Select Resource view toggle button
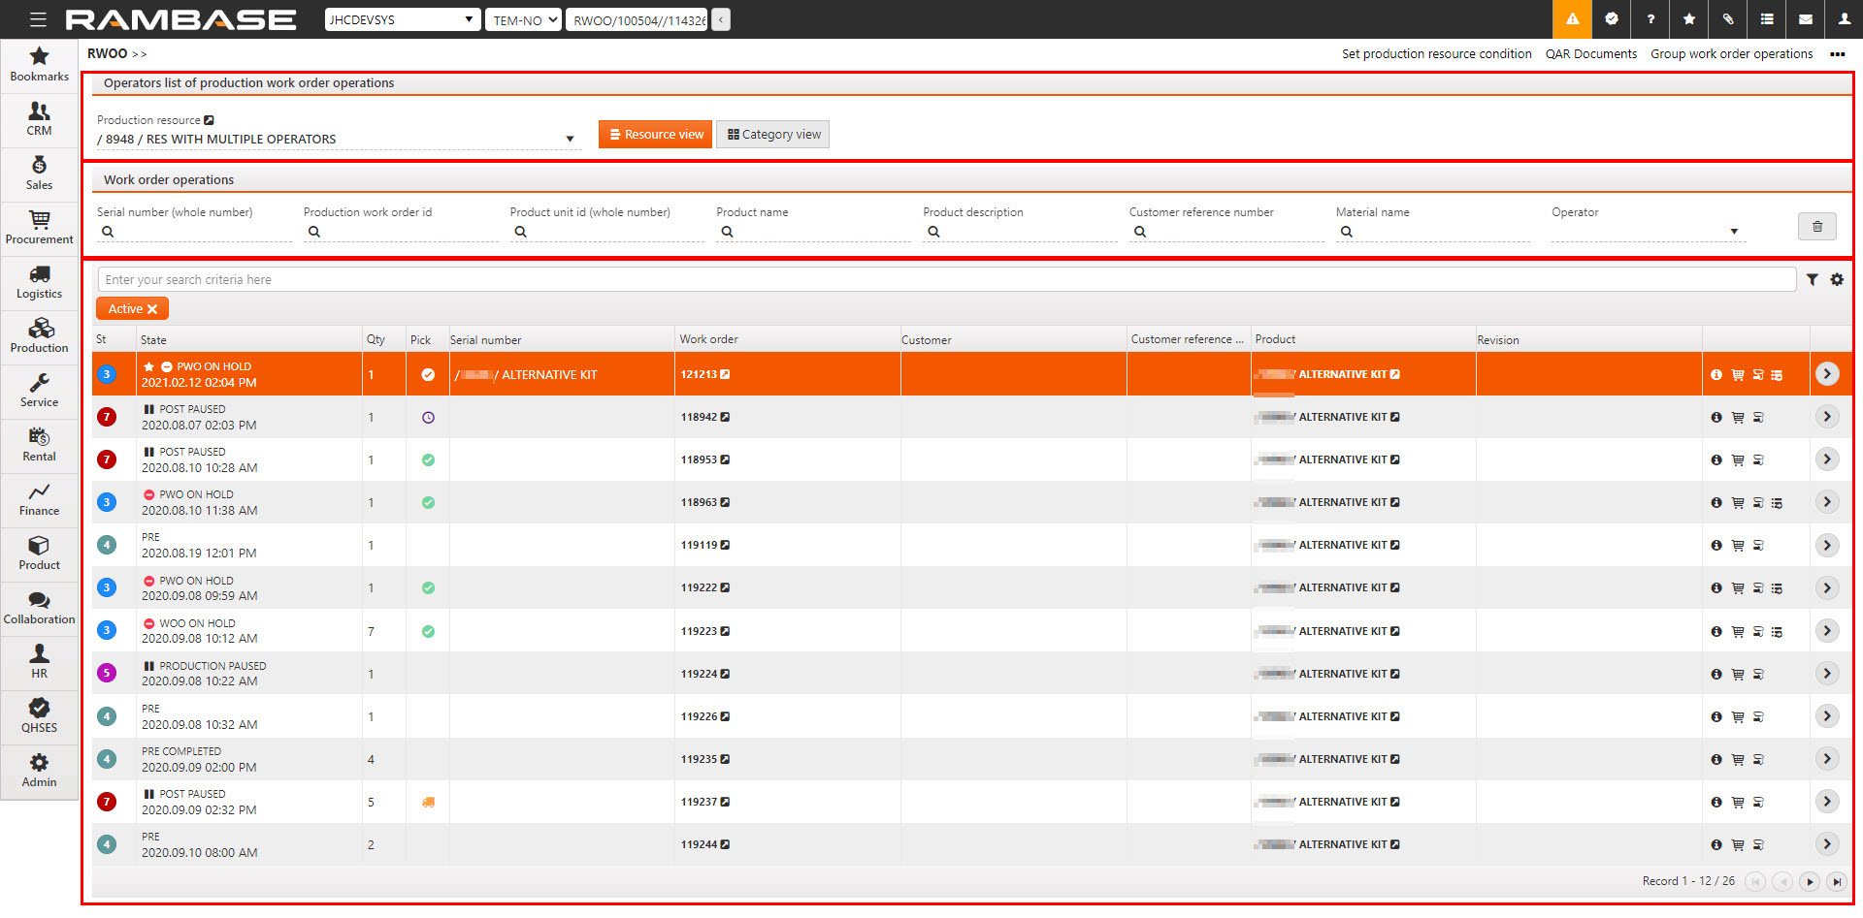 655,135
